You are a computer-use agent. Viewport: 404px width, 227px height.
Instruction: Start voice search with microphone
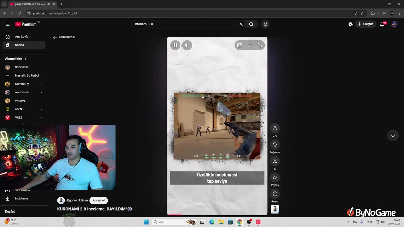[265, 24]
